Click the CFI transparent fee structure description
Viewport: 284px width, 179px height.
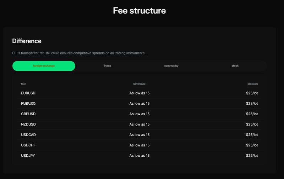tap(79, 53)
